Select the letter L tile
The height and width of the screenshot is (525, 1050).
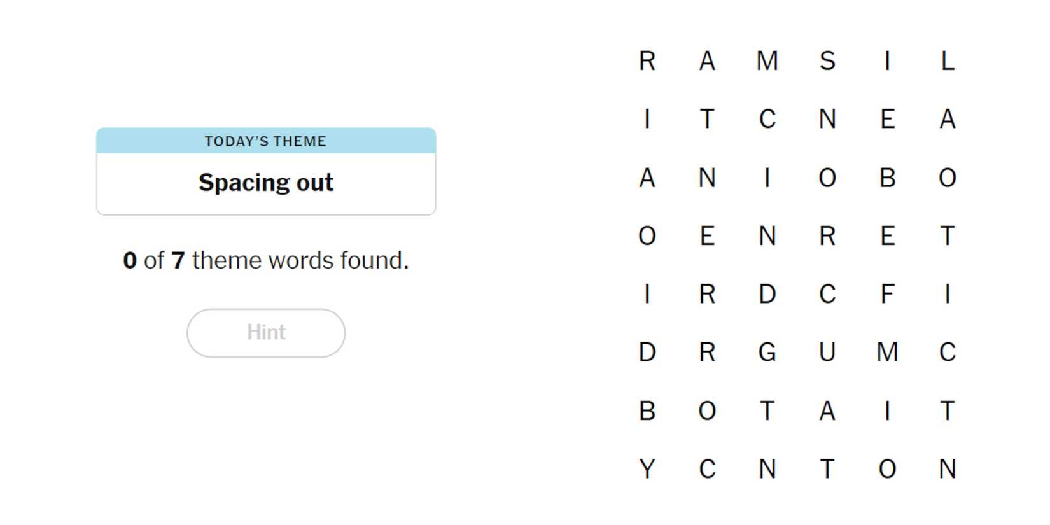click(x=947, y=61)
